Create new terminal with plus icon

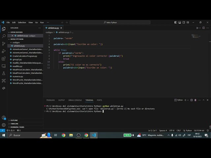click(x=185, y=100)
